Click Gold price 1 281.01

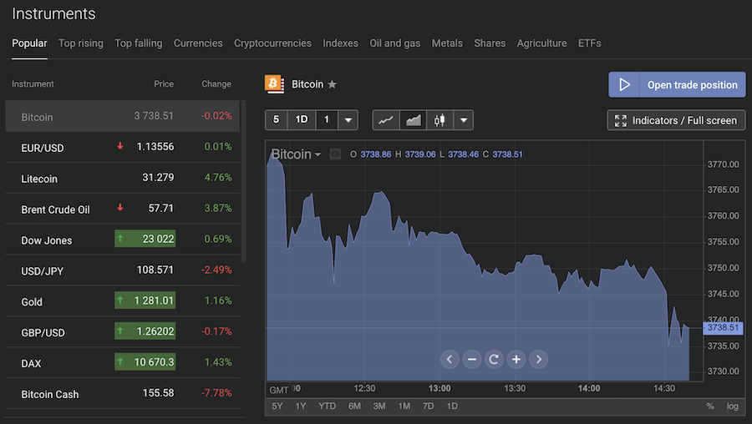pyautogui.click(x=145, y=300)
